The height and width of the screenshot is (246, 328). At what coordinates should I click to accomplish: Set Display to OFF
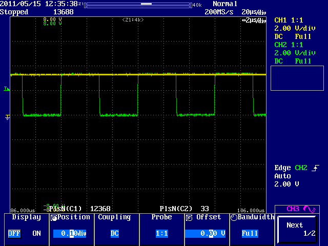point(14,233)
